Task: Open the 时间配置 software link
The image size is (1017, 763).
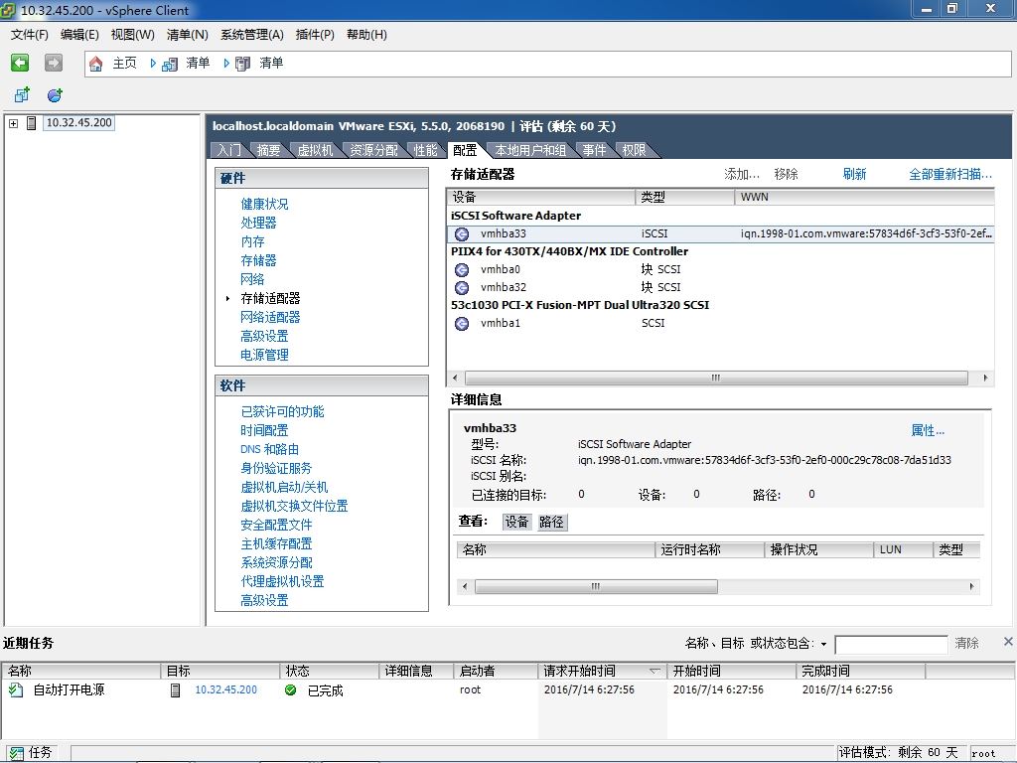Action: [264, 430]
